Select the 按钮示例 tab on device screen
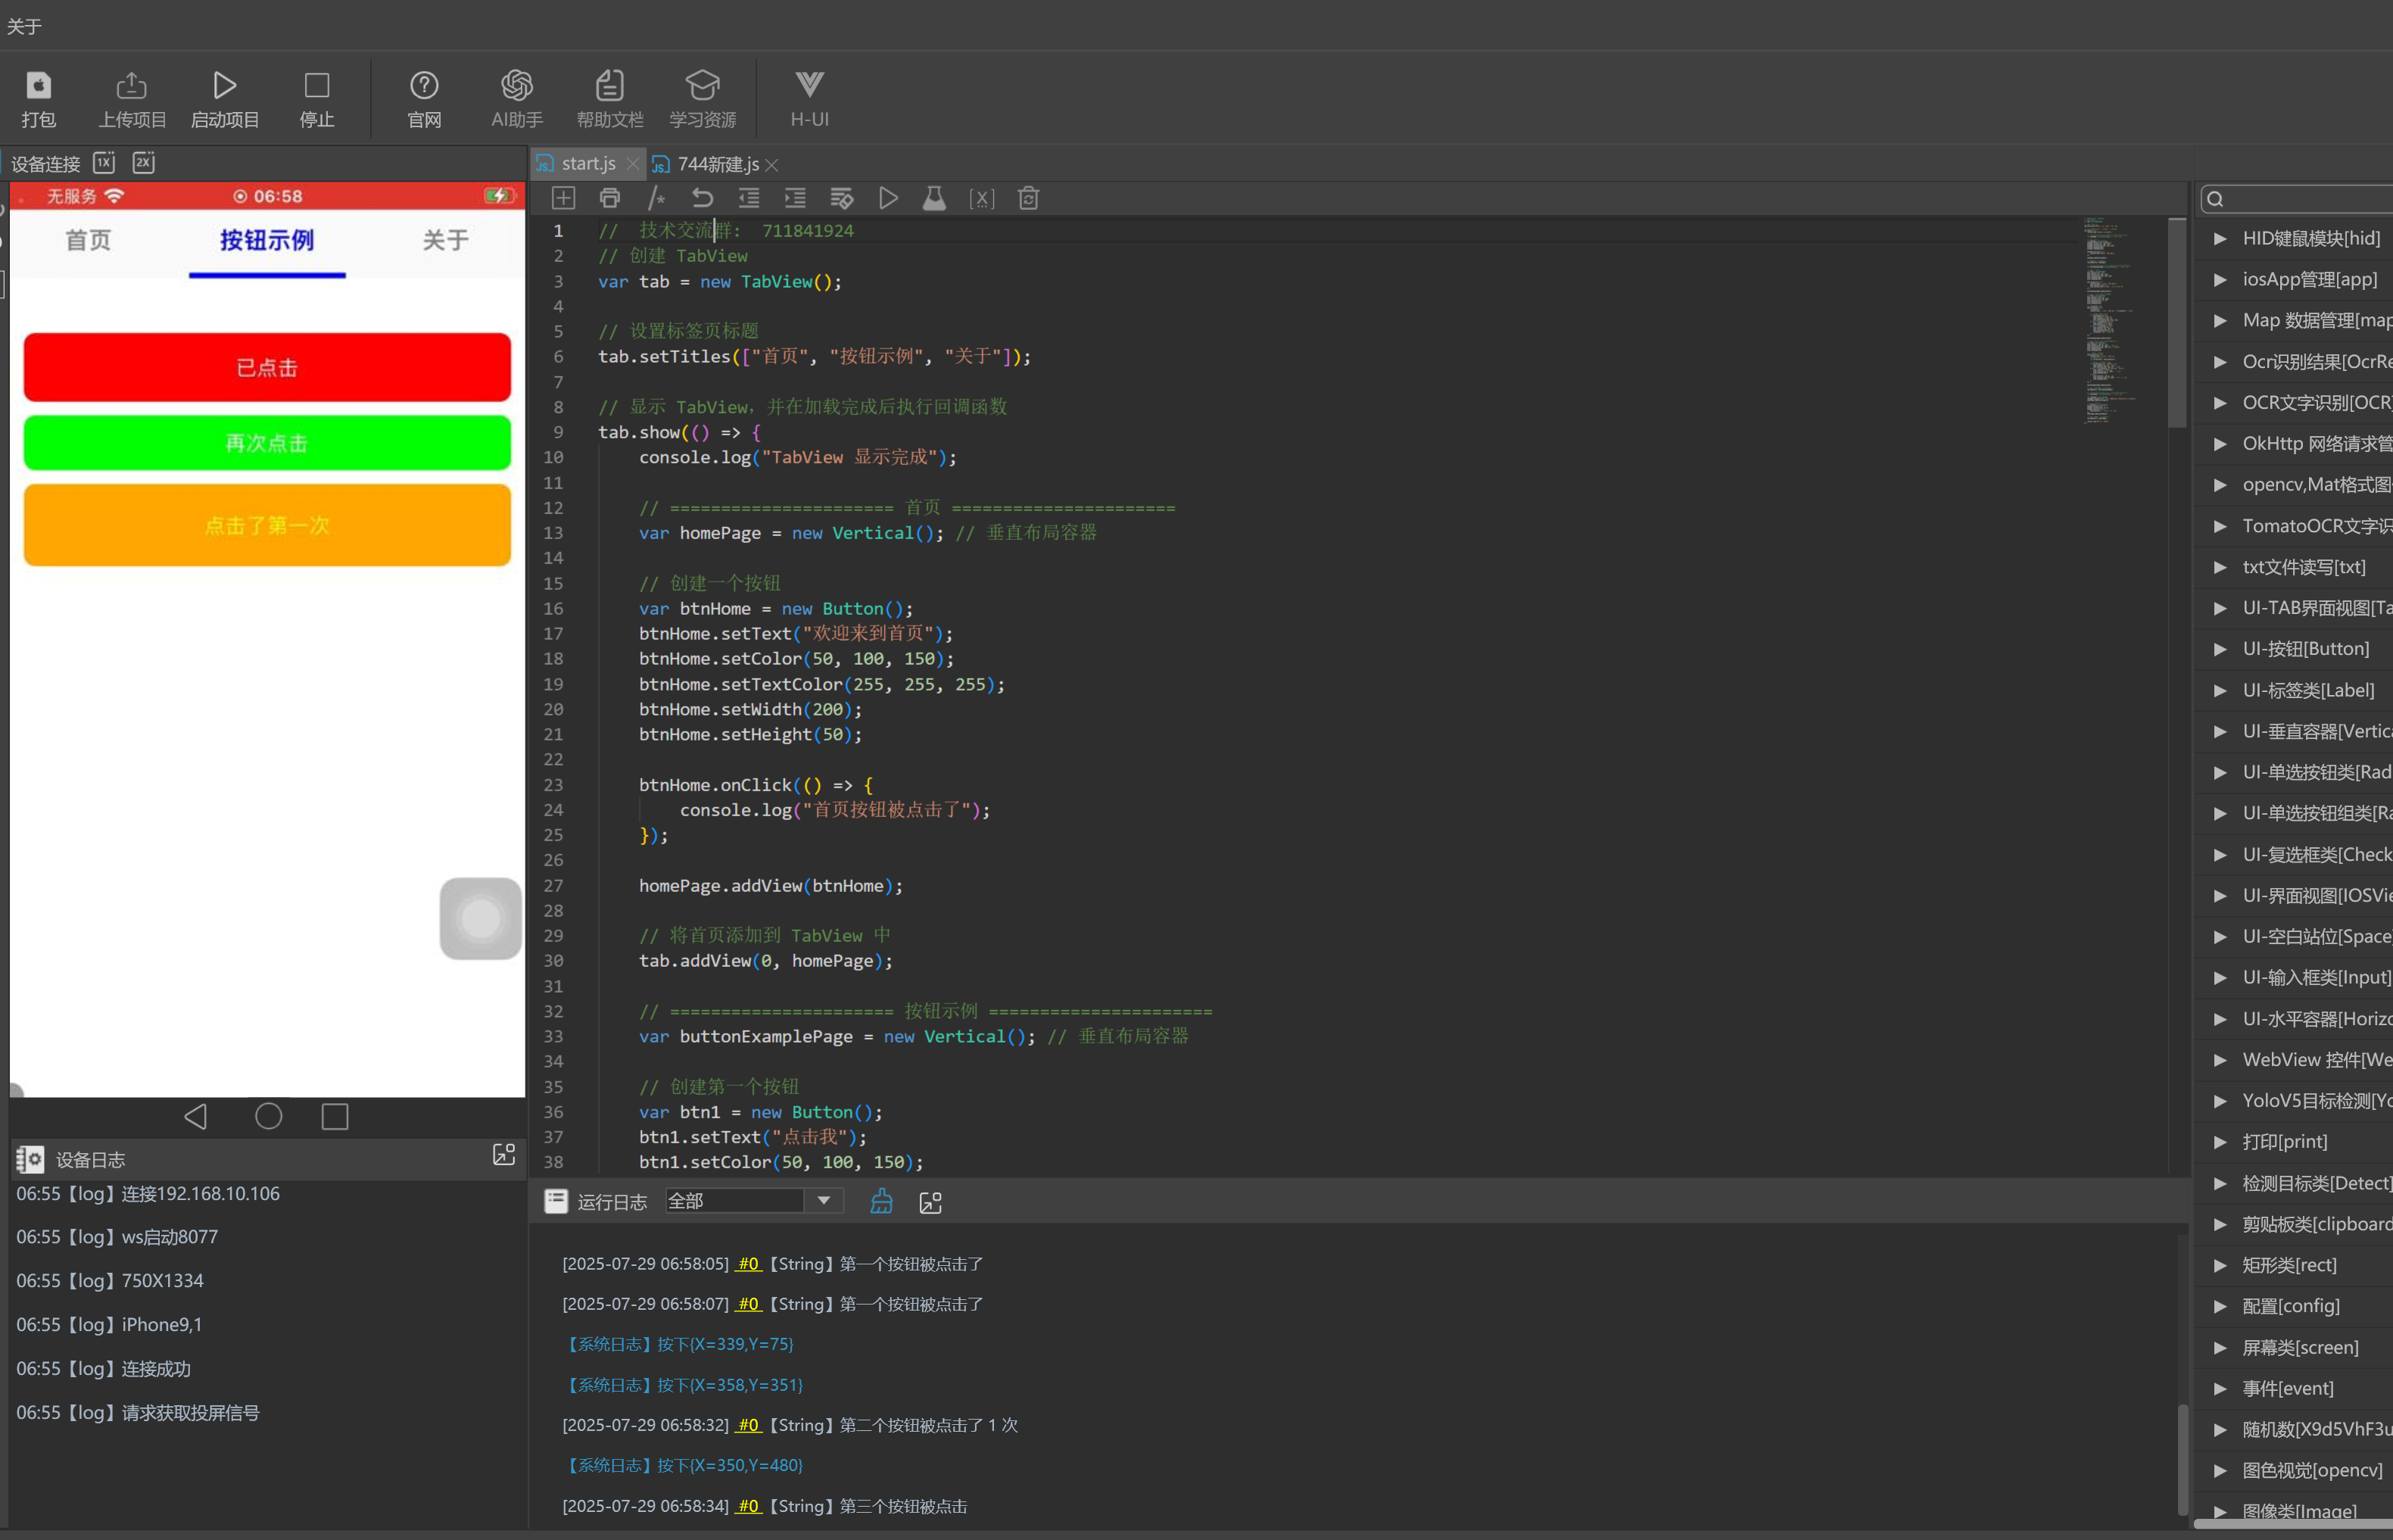This screenshot has height=1540, width=2393. (267, 240)
